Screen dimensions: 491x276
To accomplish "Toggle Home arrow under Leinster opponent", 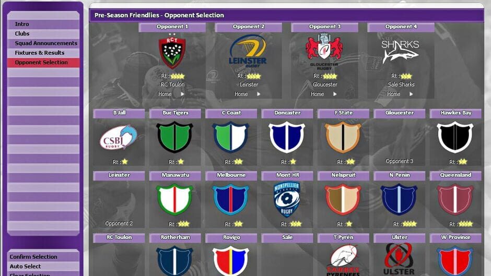I will click(259, 94).
